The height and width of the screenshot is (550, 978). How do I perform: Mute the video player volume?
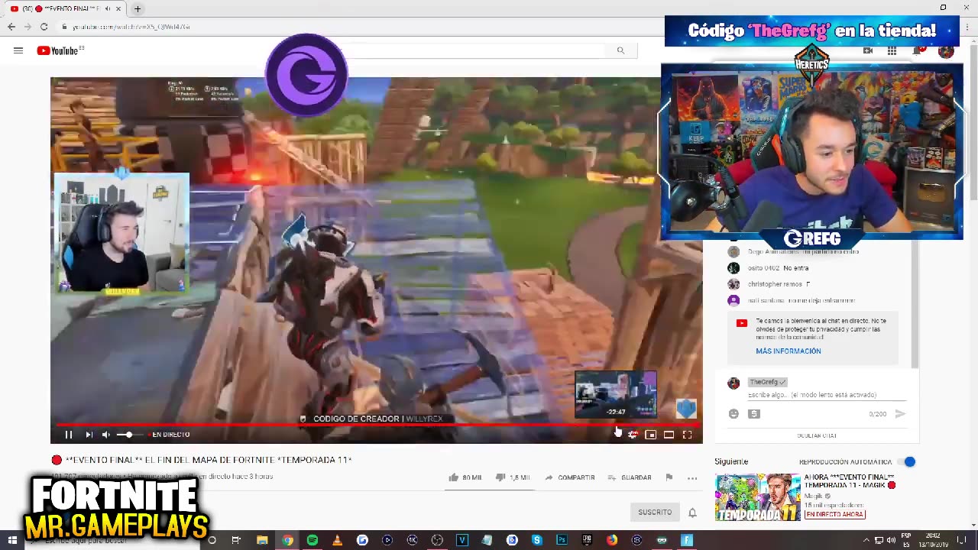106,435
